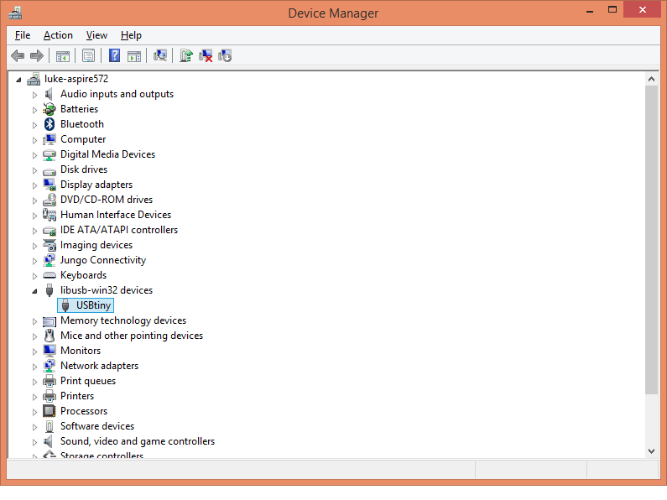Toggle the console tree toolbar icon
The width and height of the screenshot is (667, 500).
point(63,55)
